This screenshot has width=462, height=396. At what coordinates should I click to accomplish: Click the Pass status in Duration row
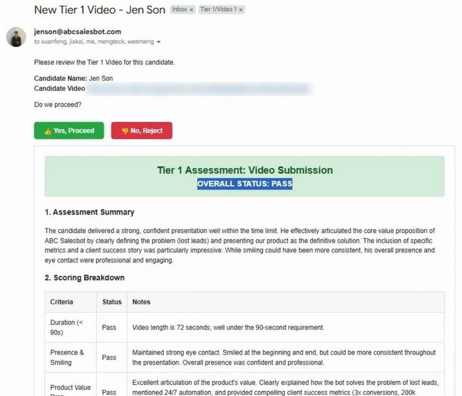109,327
